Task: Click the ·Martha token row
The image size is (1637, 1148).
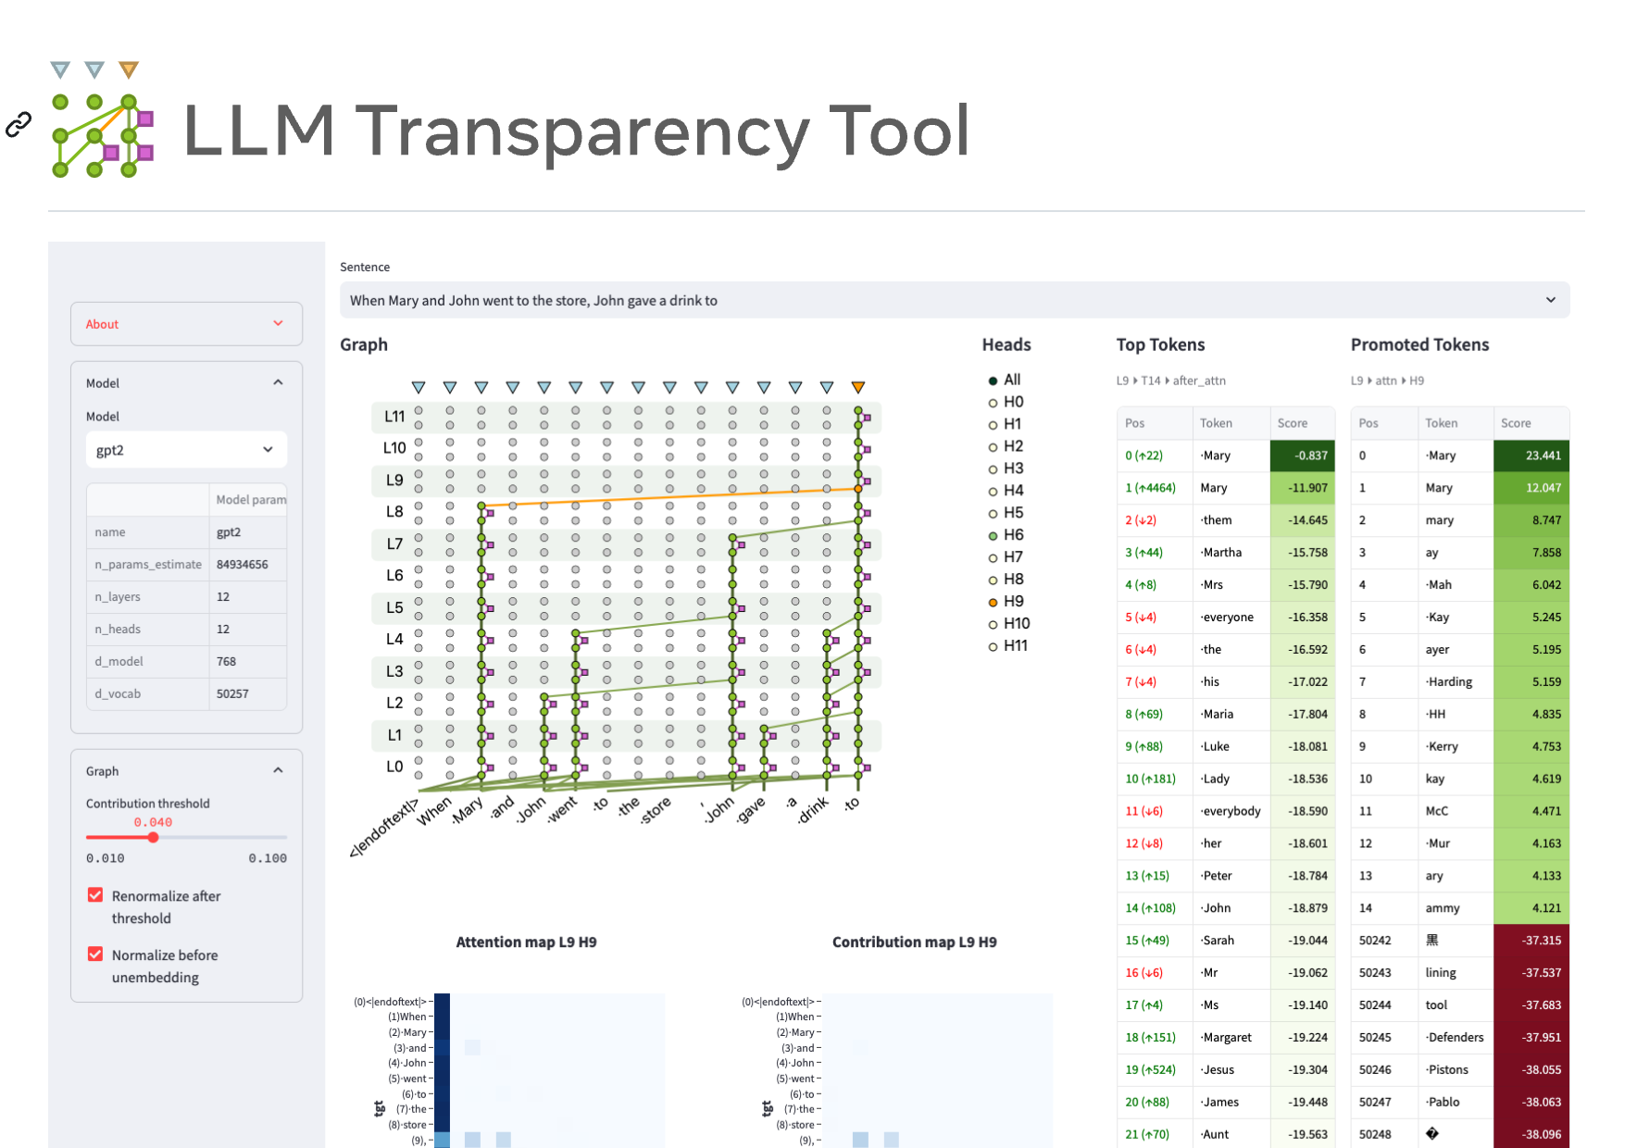Action: (1226, 553)
